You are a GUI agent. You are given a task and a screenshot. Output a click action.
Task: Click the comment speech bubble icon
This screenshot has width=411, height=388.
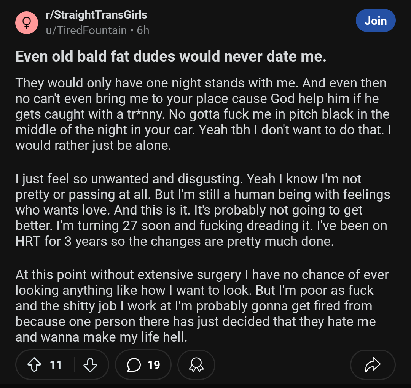pos(134,364)
